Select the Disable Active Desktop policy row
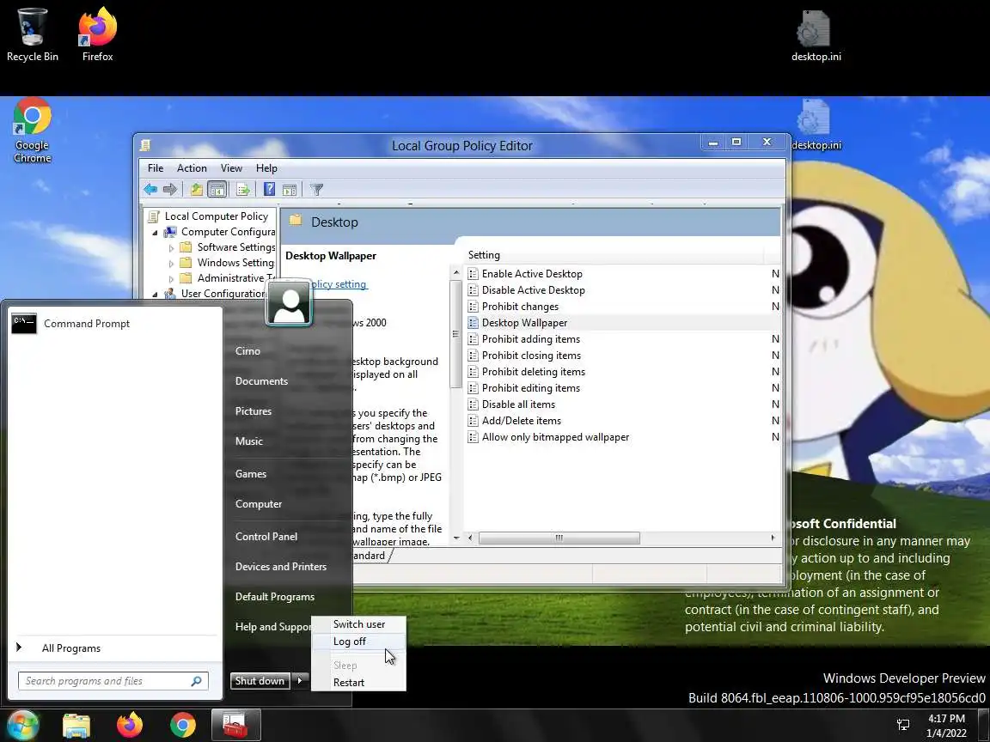Image resolution: width=990 pixels, height=742 pixels. [x=622, y=290]
